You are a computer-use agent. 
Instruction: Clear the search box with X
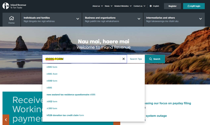click(x=124, y=59)
